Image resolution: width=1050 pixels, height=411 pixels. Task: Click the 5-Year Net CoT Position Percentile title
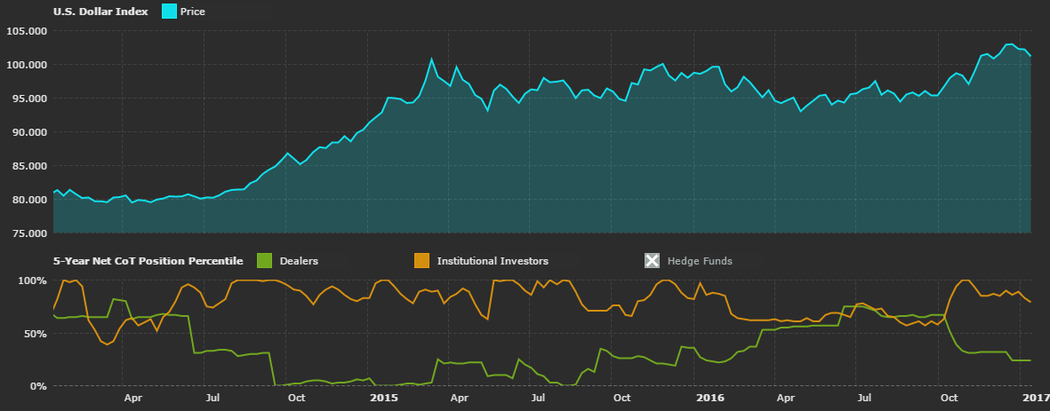click(x=148, y=261)
